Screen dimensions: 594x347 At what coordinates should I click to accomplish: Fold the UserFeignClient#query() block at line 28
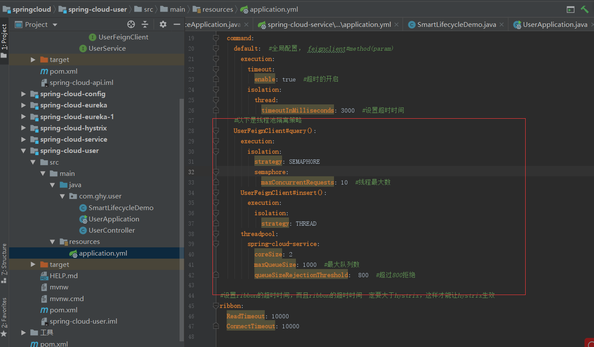(x=216, y=131)
